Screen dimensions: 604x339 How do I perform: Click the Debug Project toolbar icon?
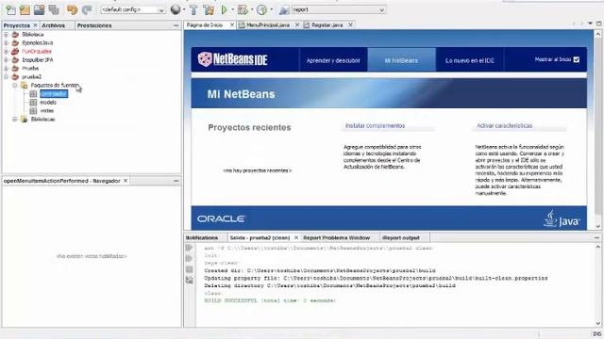[243, 9]
